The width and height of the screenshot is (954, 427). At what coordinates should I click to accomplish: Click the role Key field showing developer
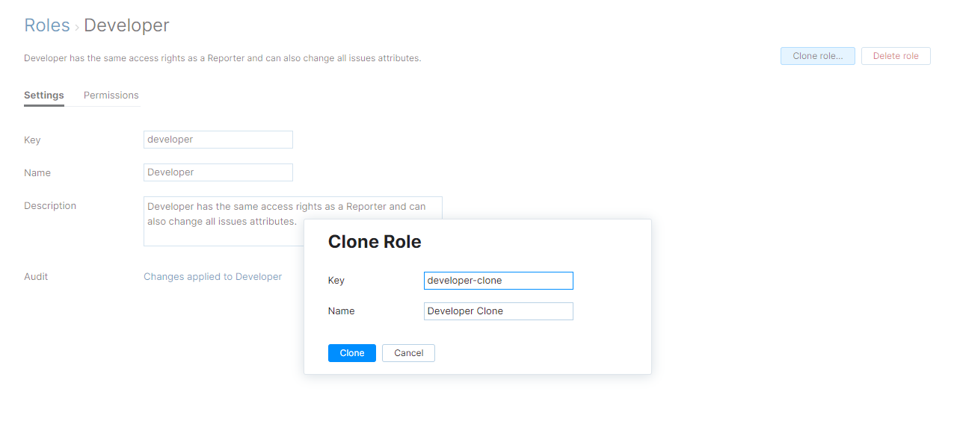pos(218,140)
